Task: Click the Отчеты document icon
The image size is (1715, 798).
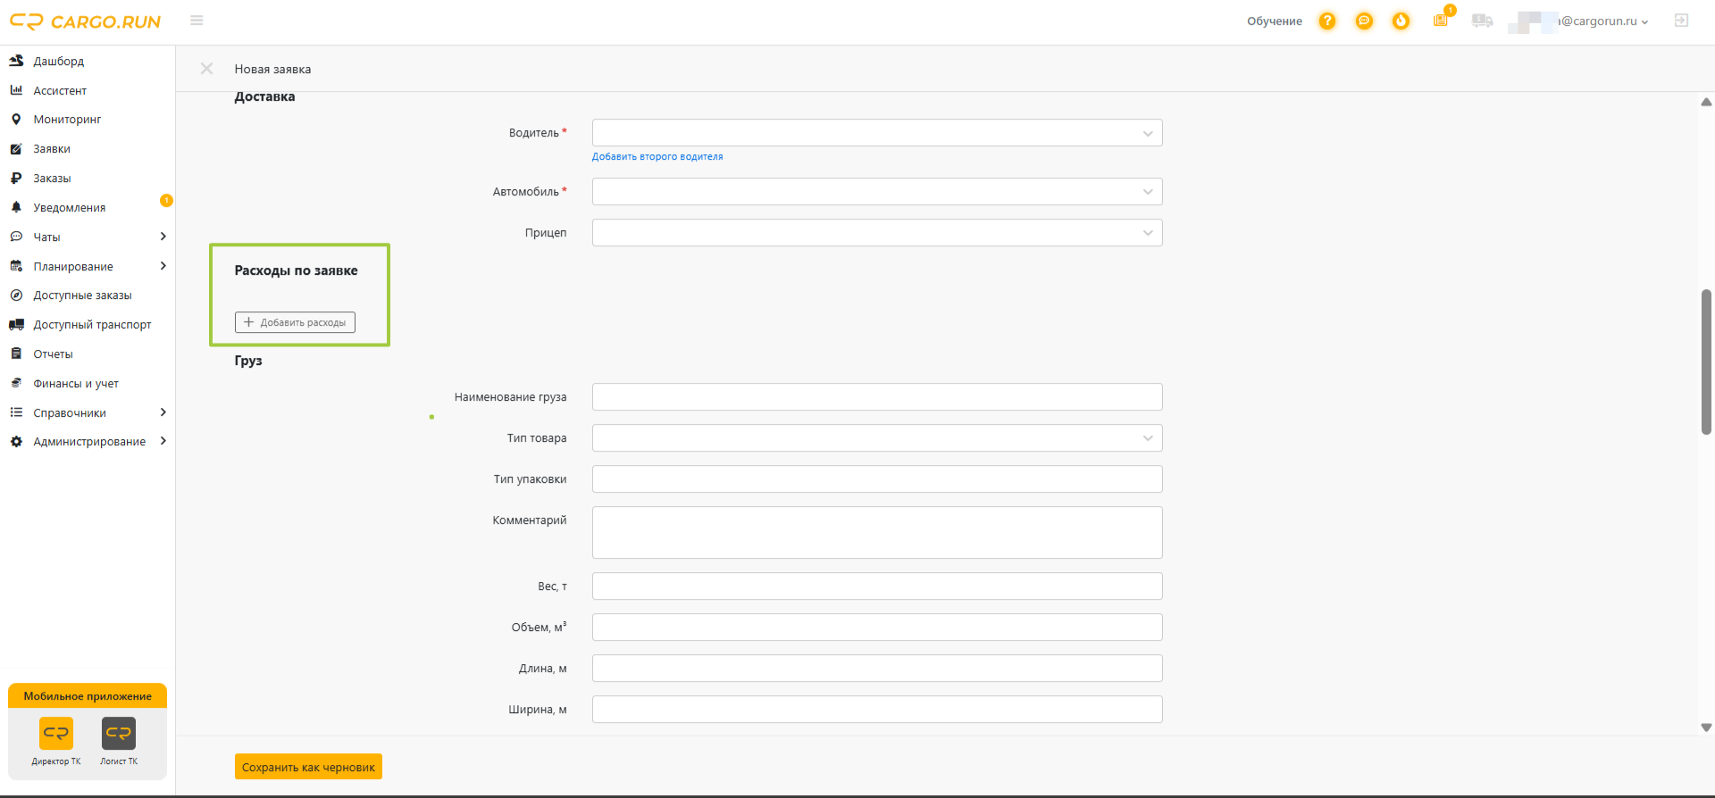Action: [16, 353]
